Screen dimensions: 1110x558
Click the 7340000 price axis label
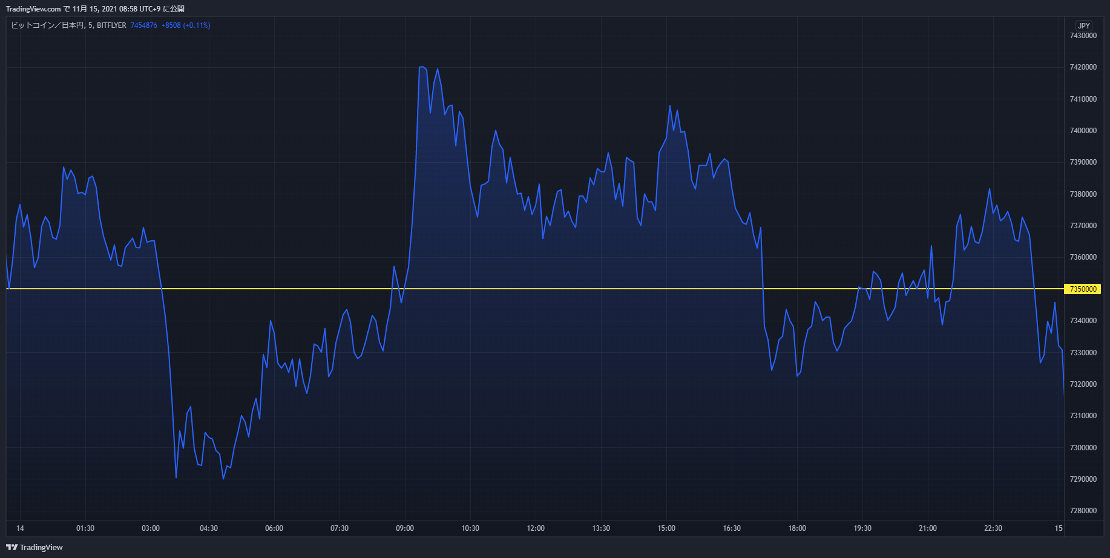[1083, 321]
